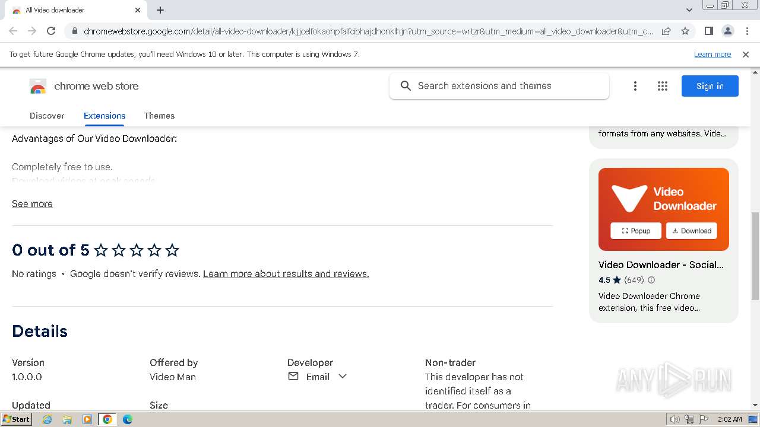Dismiss the Chrome update notification bar
760x427 pixels.
pos(746,55)
